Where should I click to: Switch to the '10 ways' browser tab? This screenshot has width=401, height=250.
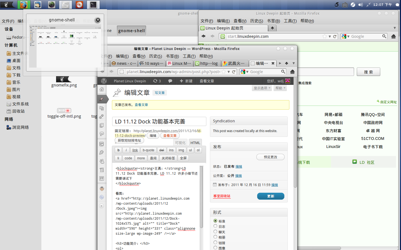click(x=152, y=63)
